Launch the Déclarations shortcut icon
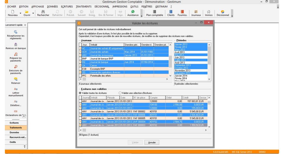The image size is (281, 154). click(x=15, y=111)
